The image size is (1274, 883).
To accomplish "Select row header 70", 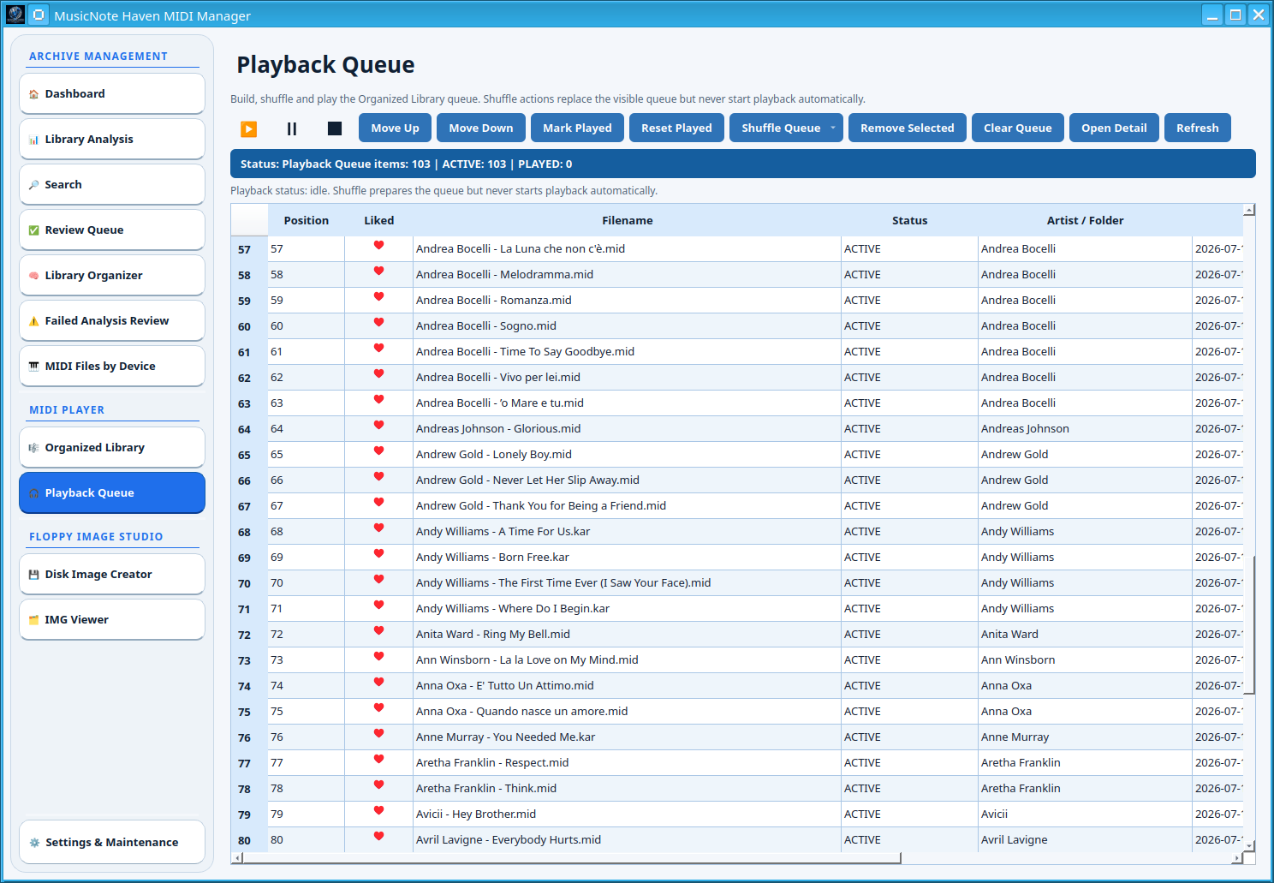I will pos(249,583).
